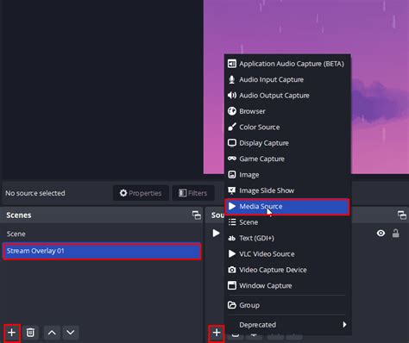Image resolution: width=409 pixels, height=343 pixels.
Task: Click the play icon in Sources list
Action: pyautogui.click(x=216, y=233)
